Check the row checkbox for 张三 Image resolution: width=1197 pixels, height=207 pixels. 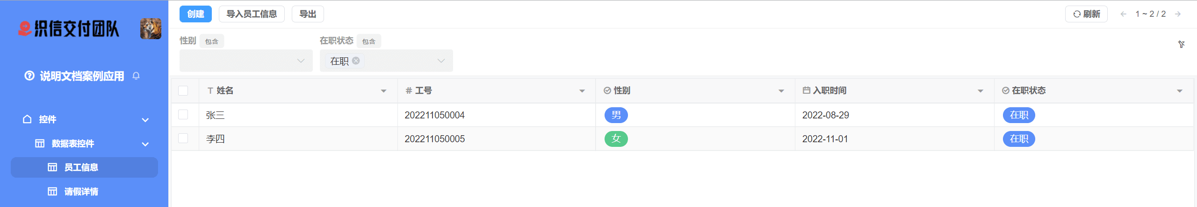pos(183,115)
